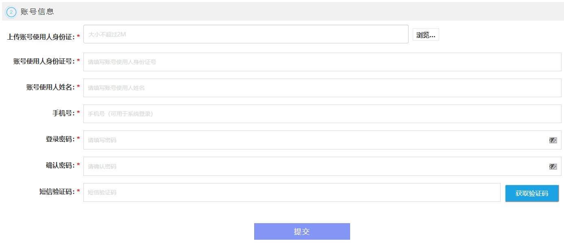564x243 pixels.
Task: Click the 短信验证码 field label
Action: point(57,192)
